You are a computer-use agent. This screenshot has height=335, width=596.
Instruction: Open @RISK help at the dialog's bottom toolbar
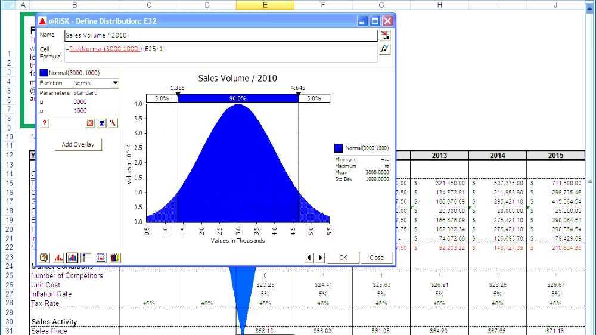point(44,258)
